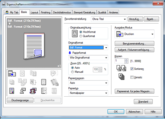Confirm with the OK button
The width and height of the screenshot is (165, 119).
point(116,112)
